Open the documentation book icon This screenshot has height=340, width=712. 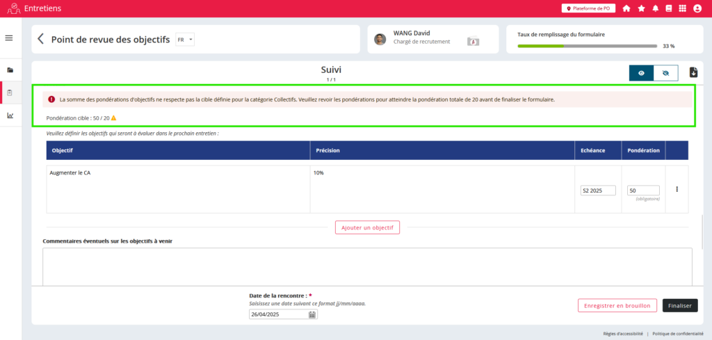pyautogui.click(x=669, y=8)
